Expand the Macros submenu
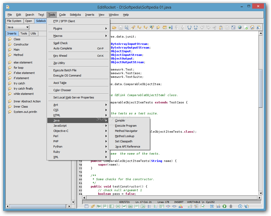Viewport: 271px width, 216px height. point(78,36)
